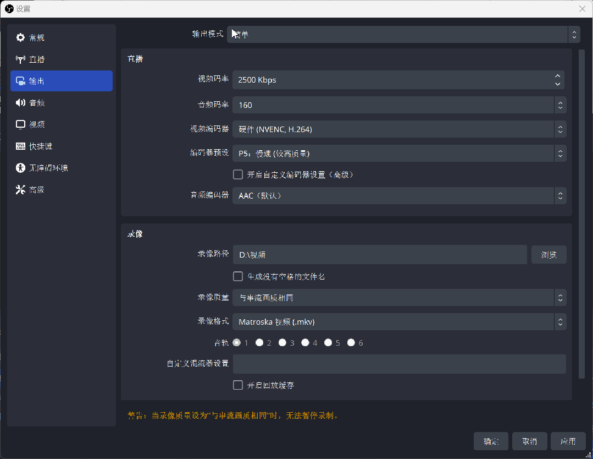
Task: Click the wrench icon for 高级 settings
Action: coord(20,190)
